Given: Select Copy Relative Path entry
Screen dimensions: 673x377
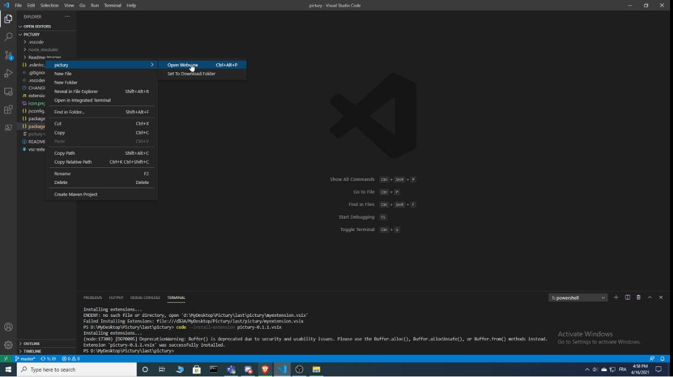Looking at the screenshot, I should click(x=101, y=162).
